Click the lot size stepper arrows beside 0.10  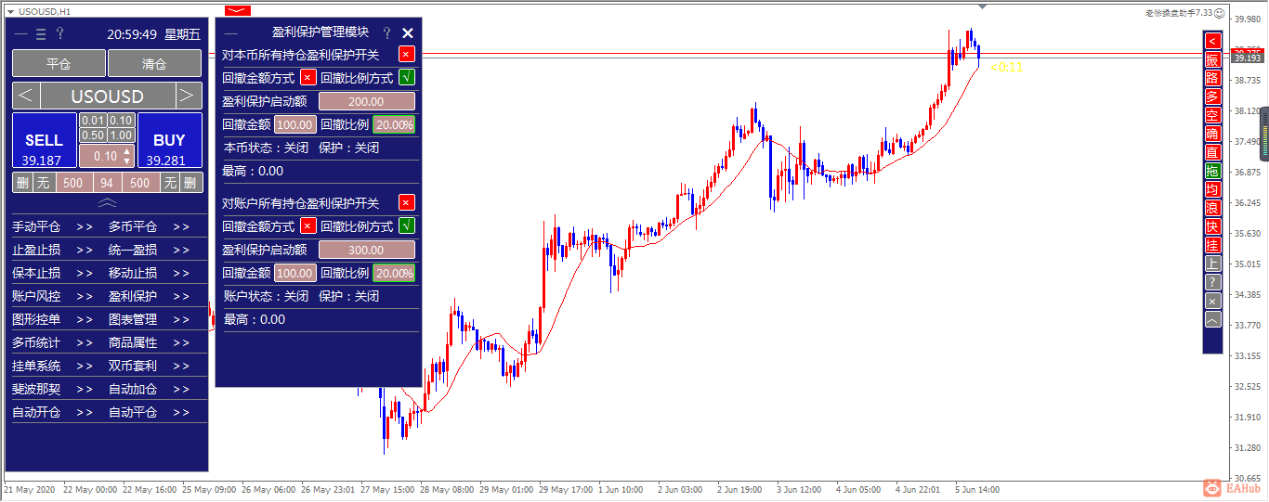coord(127,156)
